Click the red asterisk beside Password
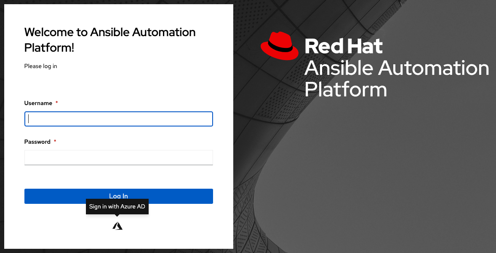 tap(55, 142)
